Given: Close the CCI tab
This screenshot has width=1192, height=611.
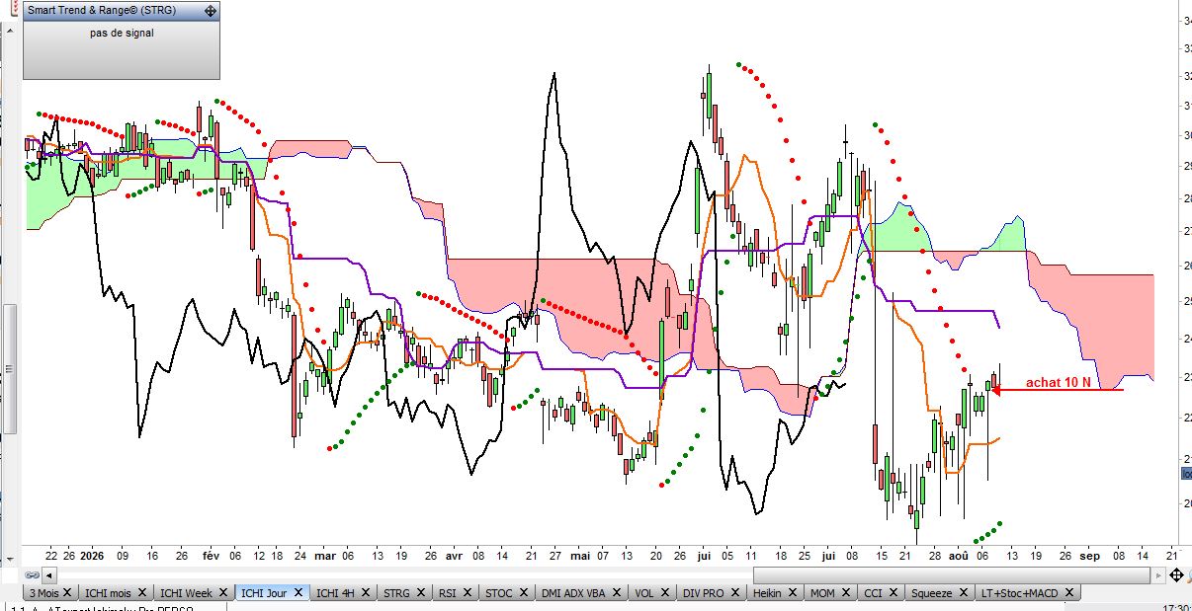Looking at the screenshot, I should point(893,592).
